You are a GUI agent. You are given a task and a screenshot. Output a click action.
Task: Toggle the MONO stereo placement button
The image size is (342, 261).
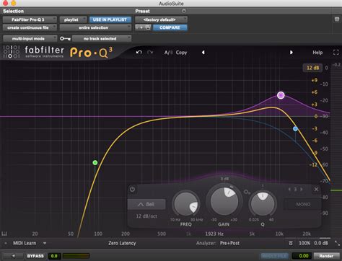[303, 204]
